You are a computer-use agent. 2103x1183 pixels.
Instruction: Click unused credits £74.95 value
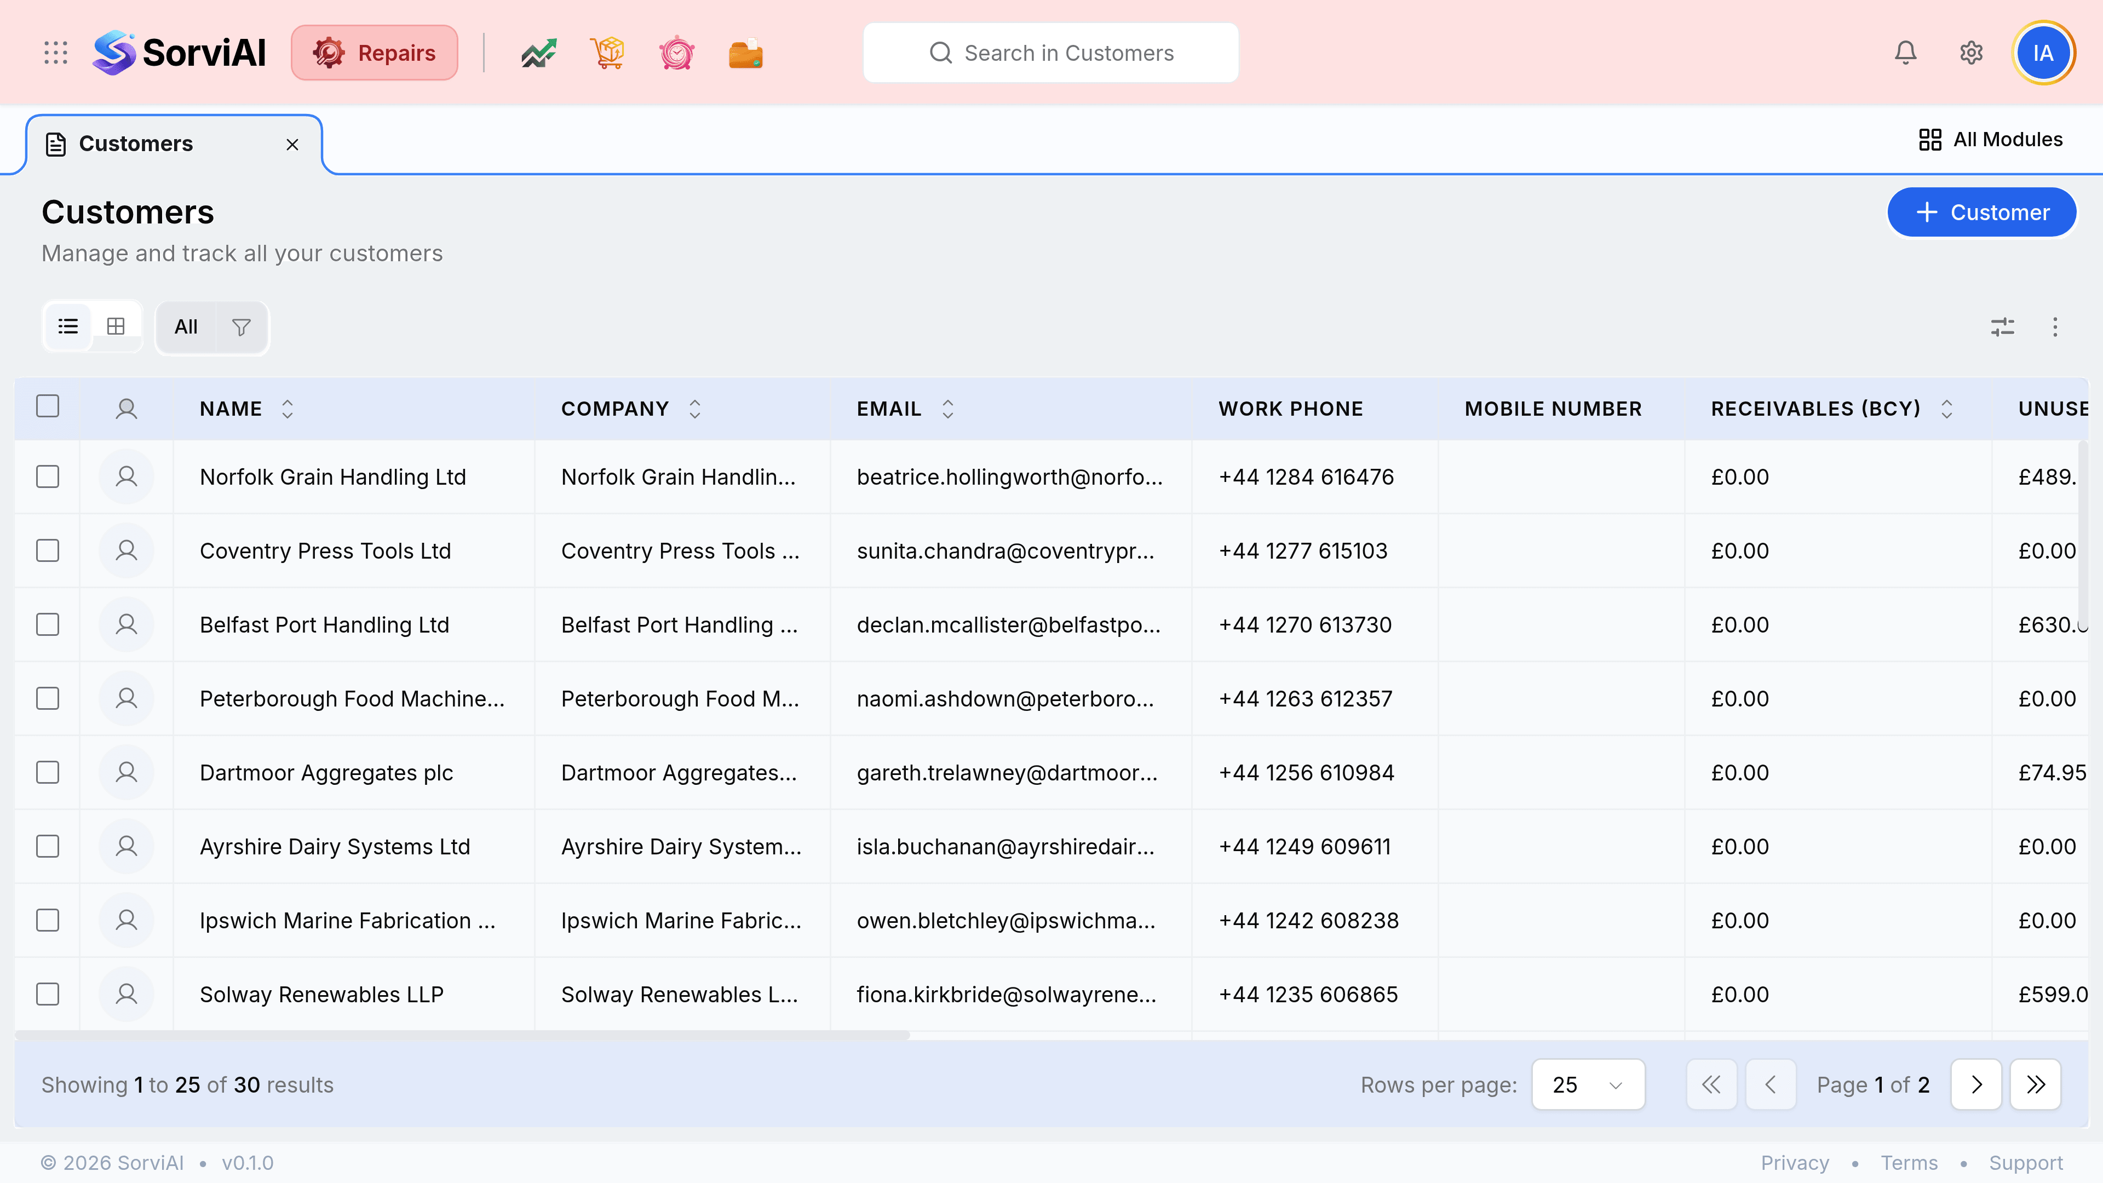pos(2052,773)
